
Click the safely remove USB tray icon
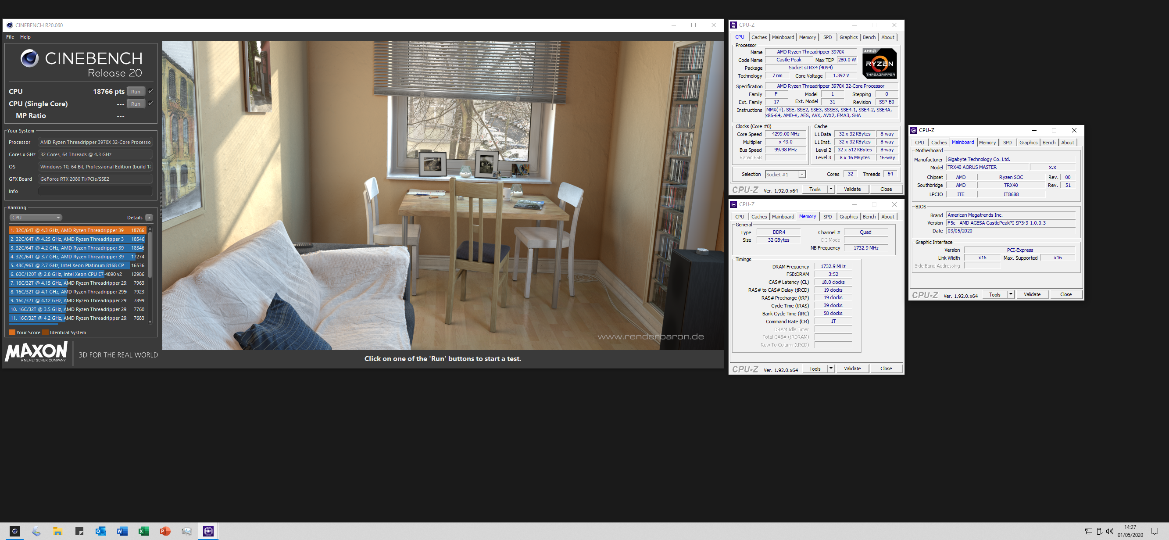[x=1099, y=531]
